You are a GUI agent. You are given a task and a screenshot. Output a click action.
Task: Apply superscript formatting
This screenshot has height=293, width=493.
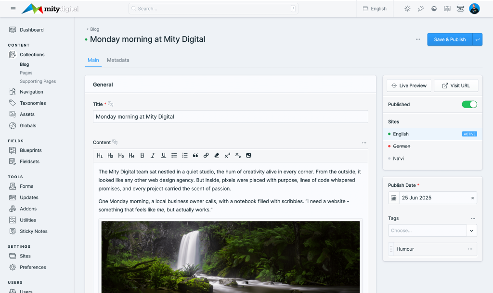coord(227,156)
